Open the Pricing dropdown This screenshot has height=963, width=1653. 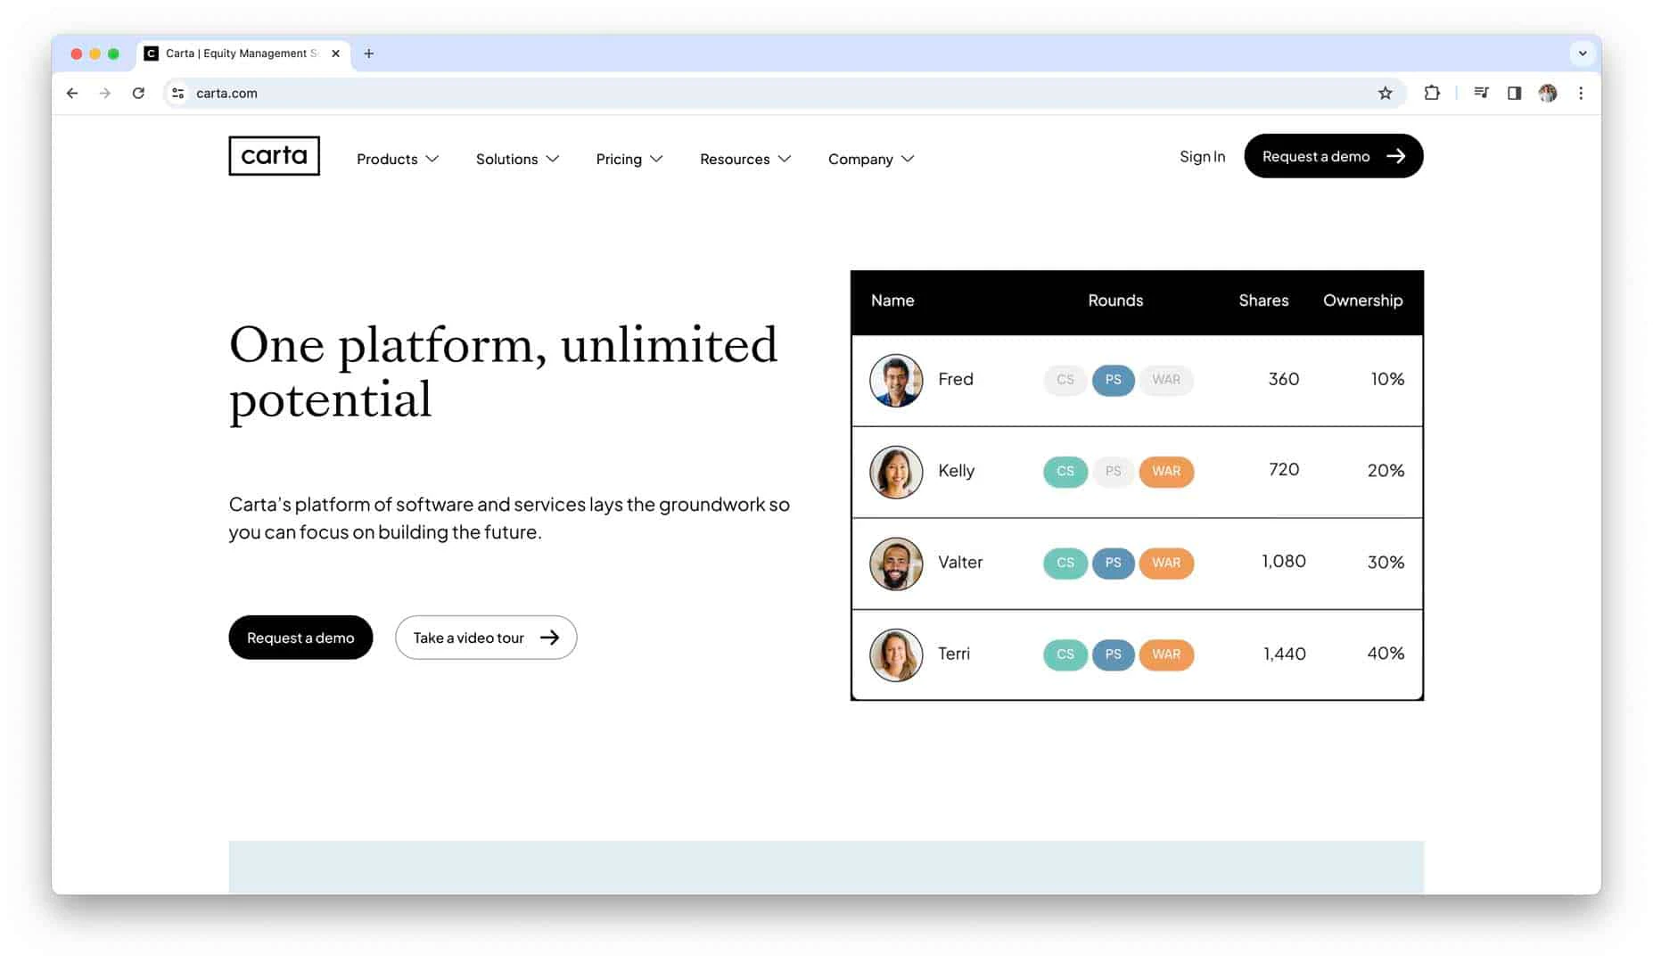coord(629,159)
